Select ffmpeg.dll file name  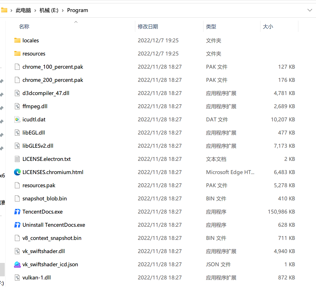pos(35,106)
